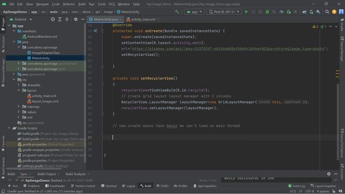Open the Profile app toolbar icon
The width and height of the screenshot is (345, 194).
pos(281,12)
